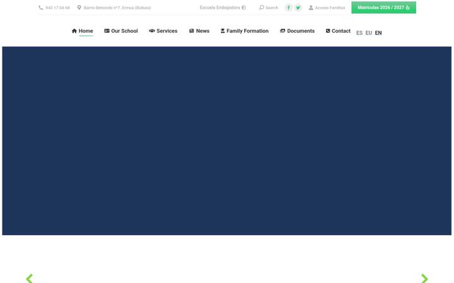The image size is (454, 283).
Task: Open the Family Formation menu
Action: click(x=248, y=31)
